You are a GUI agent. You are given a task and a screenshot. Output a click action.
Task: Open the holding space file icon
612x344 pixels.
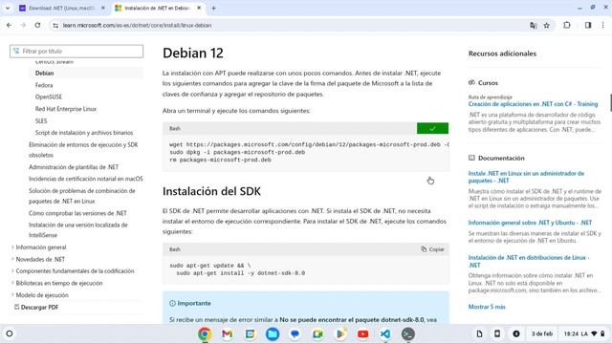479,333
